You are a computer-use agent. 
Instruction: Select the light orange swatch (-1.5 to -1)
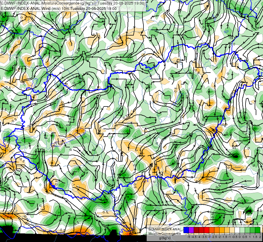coord(227,230)
